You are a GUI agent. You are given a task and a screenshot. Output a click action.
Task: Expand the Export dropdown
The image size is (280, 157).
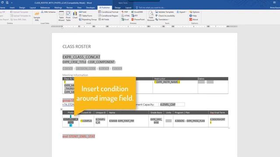[x=182, y=12]
